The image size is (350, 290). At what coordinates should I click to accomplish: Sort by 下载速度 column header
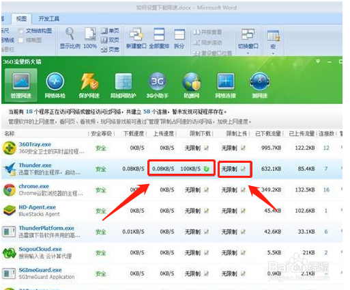134,133
